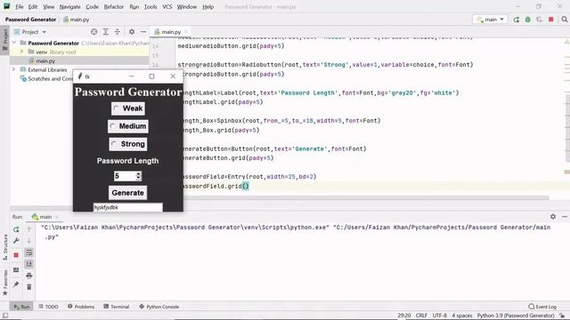Open the File menu
Image resolution: width=570 pixels, height=320 pixels.
20,7
